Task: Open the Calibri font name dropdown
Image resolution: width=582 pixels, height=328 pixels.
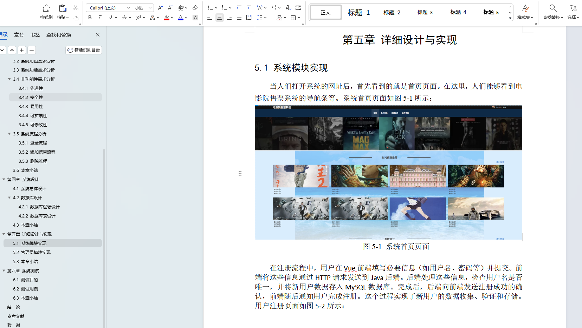Action: [x=129, y=8]
